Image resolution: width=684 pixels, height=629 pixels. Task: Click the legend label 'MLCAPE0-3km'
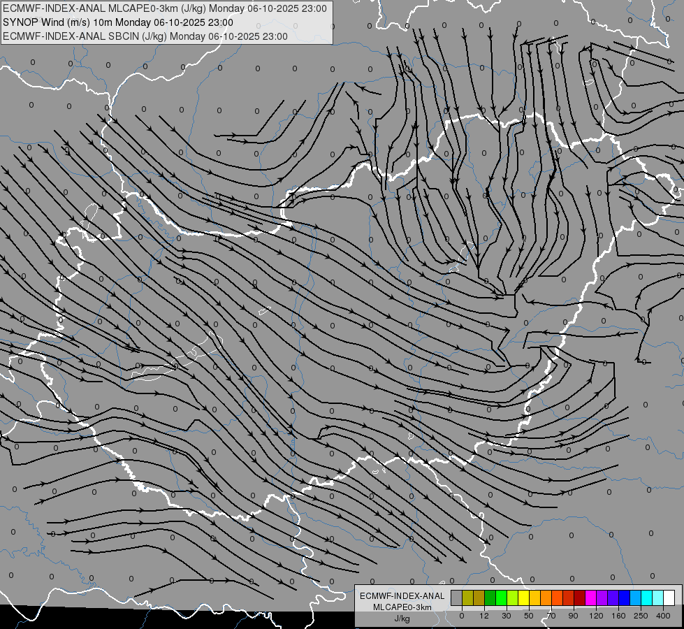point(402,607)
